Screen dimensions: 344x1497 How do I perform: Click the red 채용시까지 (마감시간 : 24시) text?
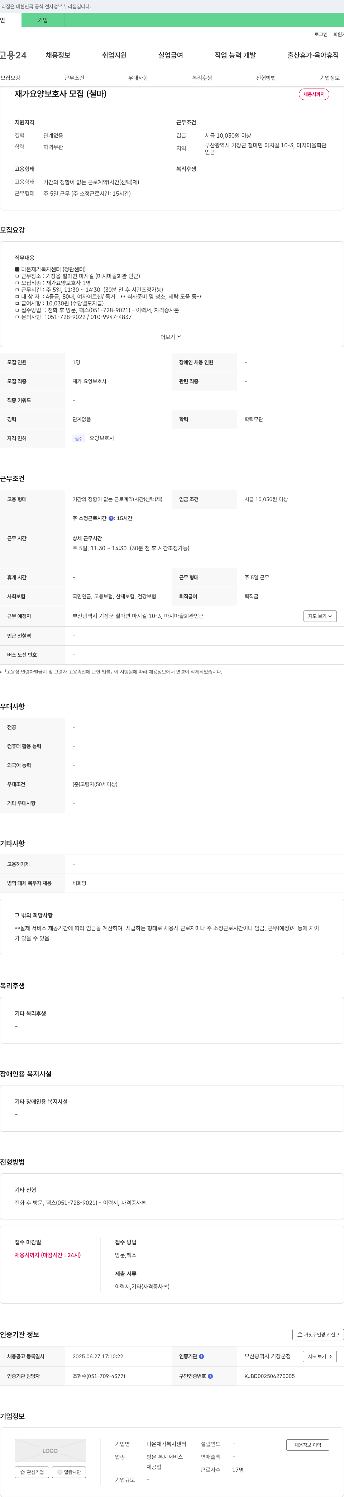(x=48, y=1255)
